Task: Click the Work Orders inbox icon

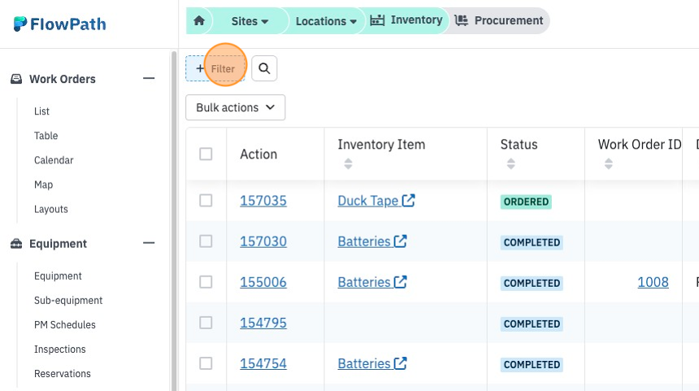Action: point(16,79)
